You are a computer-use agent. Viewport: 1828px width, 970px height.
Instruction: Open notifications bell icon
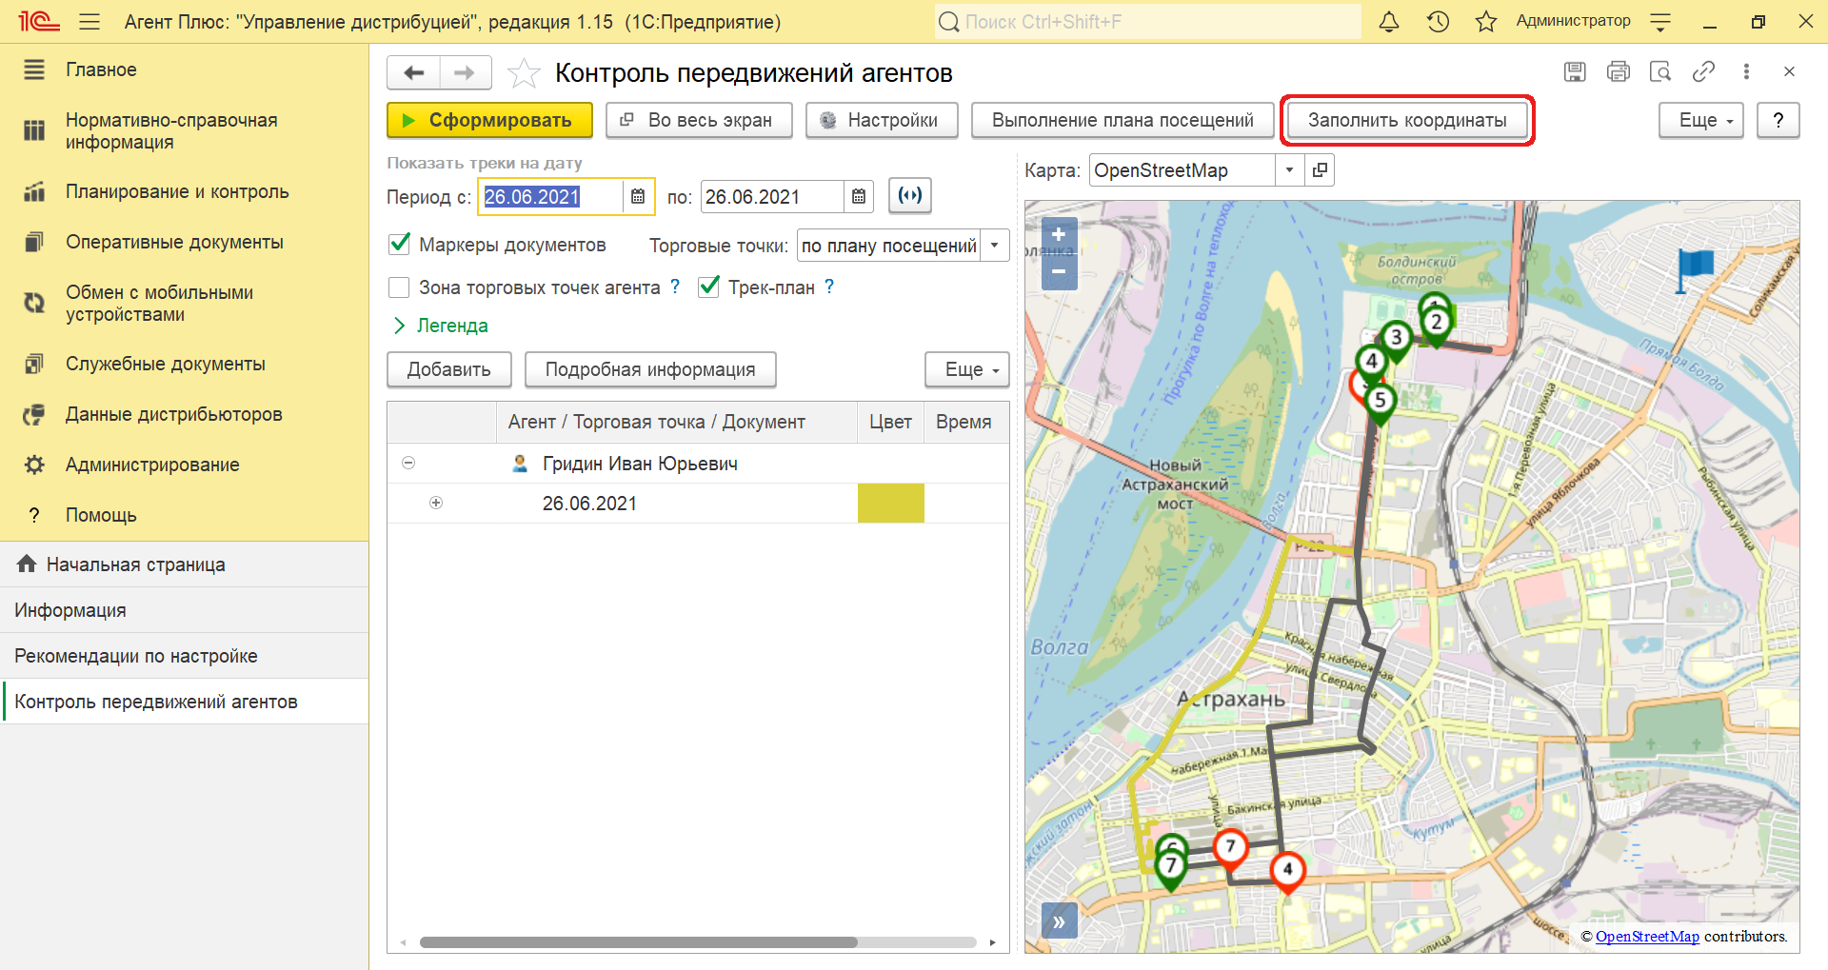click(1389, 21)
